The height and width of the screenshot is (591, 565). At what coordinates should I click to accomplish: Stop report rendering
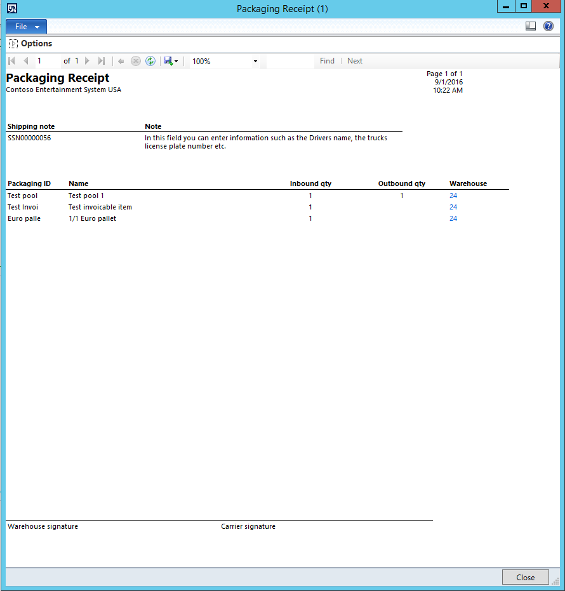pyautogui.click(x=136, y=61)
